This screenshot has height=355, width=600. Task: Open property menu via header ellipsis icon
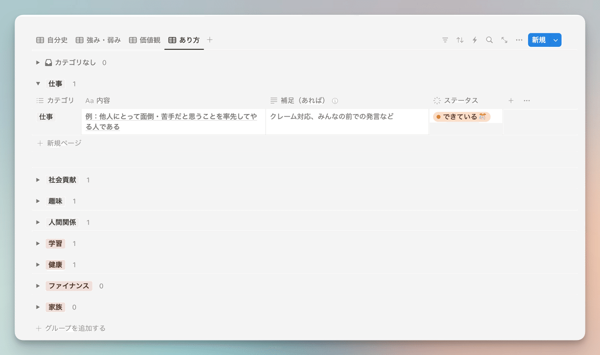pyautogui.click(x=526, y=100)
